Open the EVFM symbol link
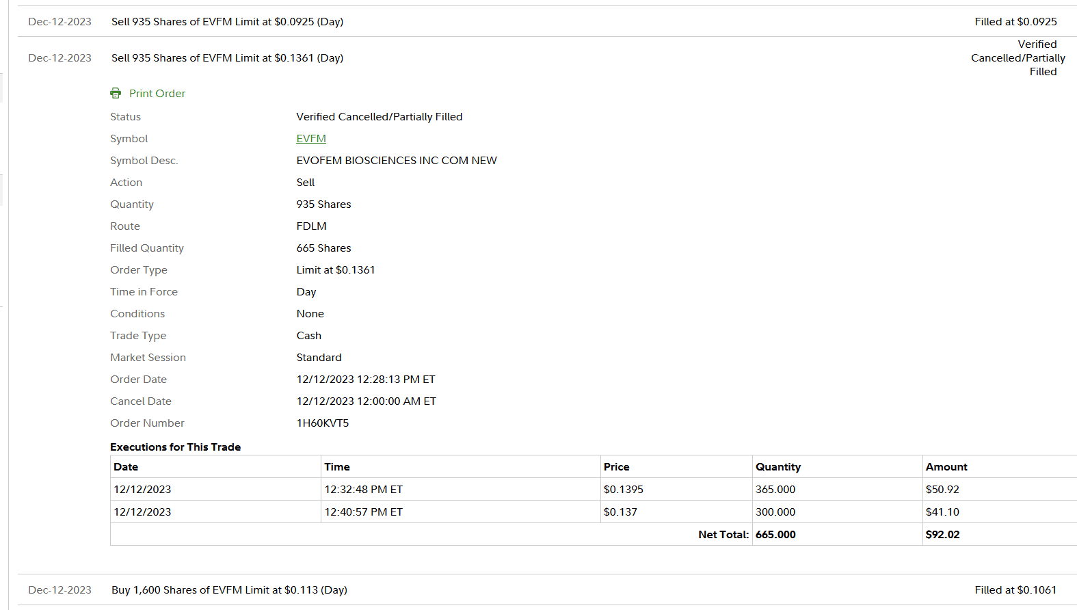1077x610 pixels. 311,138
